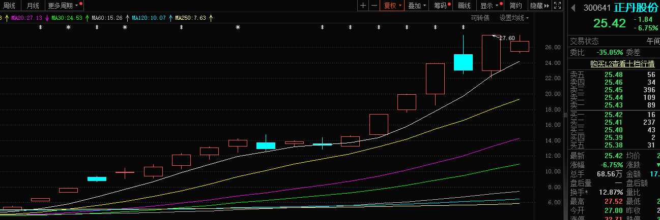Open the 复权 dropdown
Screen dimensions: 660x220
pos(392,6)
